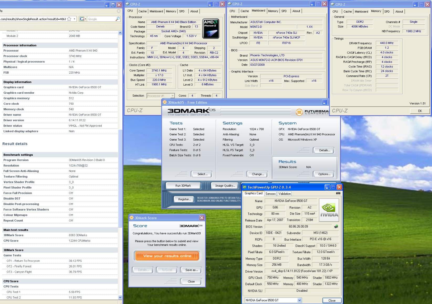The image size is (432, 304).
Task: Open the Processor #1 selection dropdown
Action: click(x=173, y=96)
